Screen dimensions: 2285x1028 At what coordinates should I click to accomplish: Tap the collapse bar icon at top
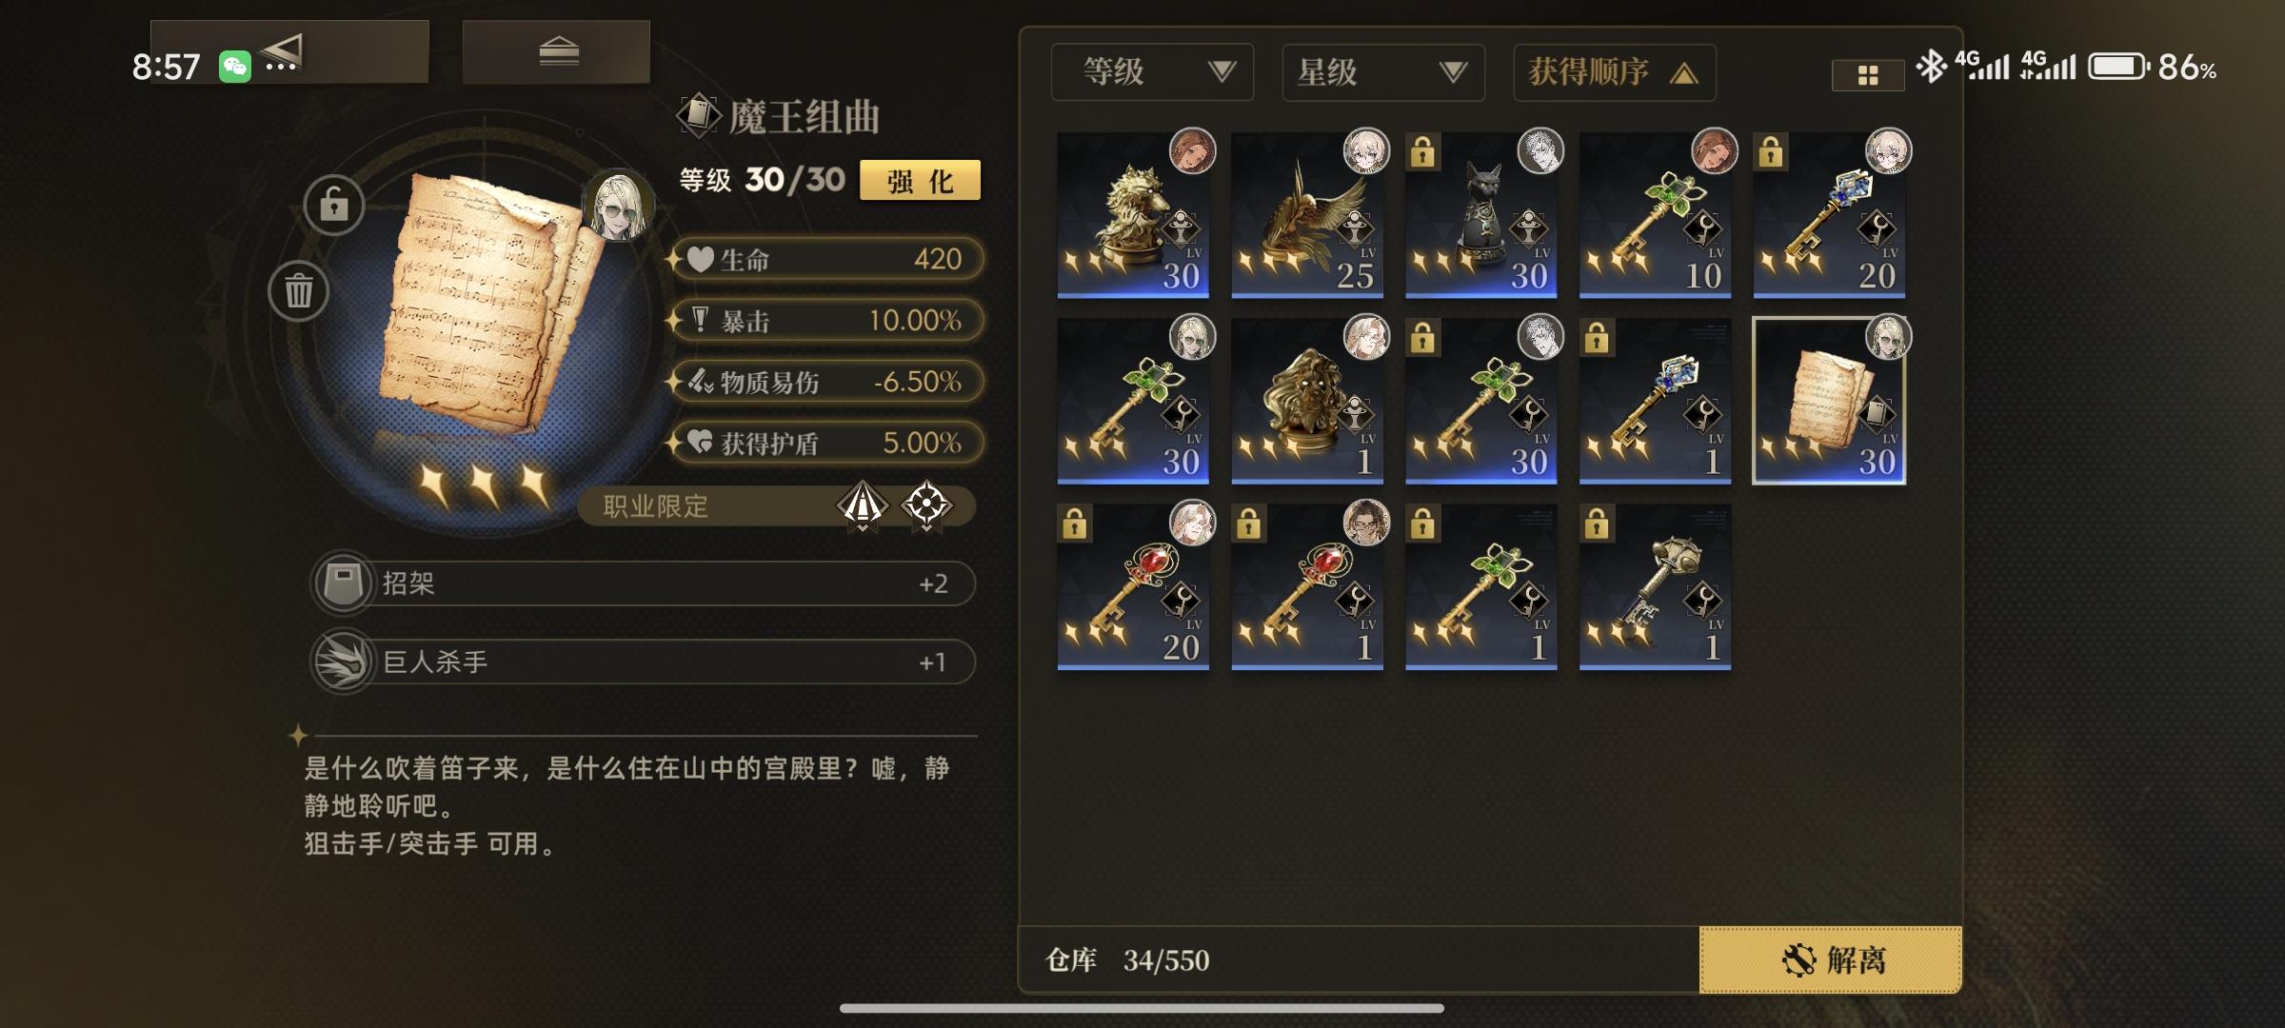click(x=559, y=50)
